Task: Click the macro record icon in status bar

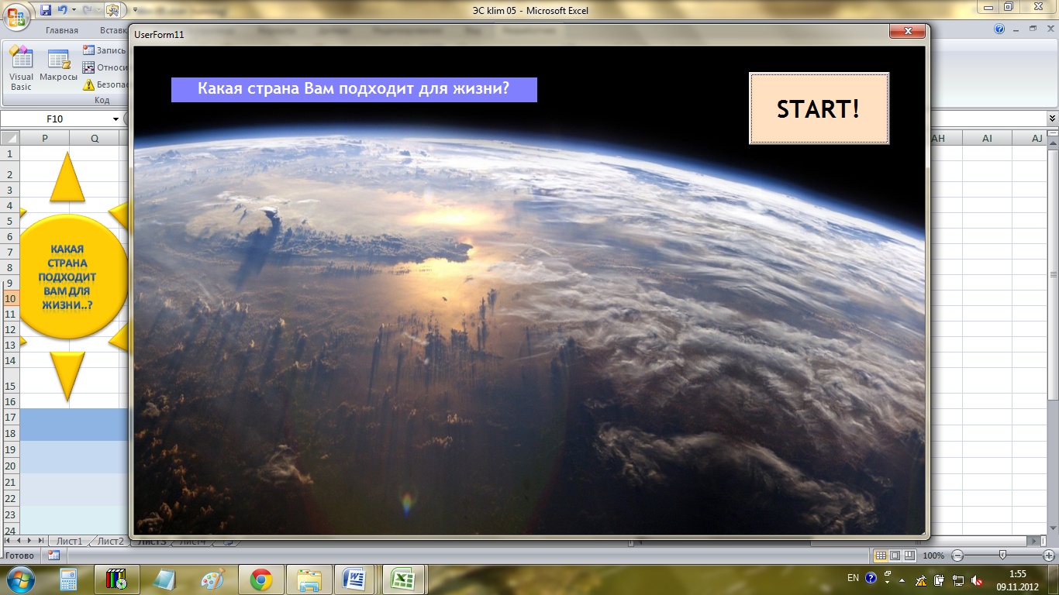Action: [x=53, y=555]
